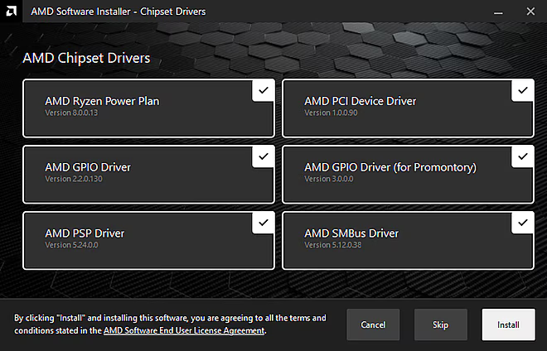The height and width of the screenshot is (351, 547).
Task: Click Version 5.24.0.0 text
Action: tap(71, 245)
